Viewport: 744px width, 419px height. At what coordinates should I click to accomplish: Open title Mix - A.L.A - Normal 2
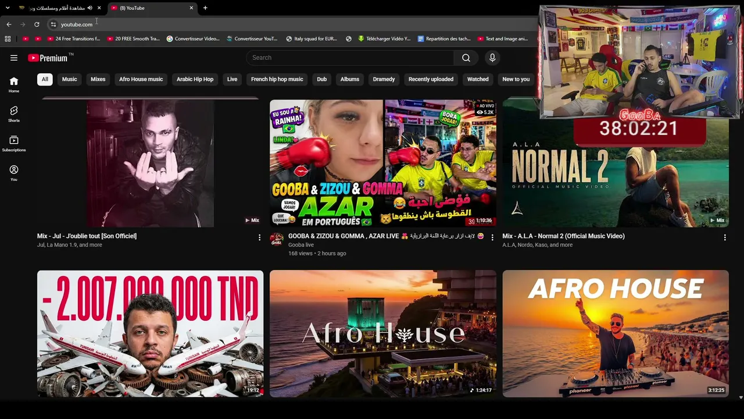pos(563,236)
